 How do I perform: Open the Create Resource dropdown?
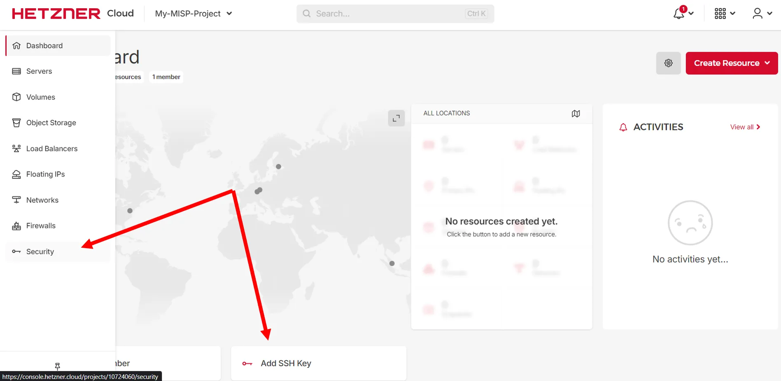tap(731, 63)
